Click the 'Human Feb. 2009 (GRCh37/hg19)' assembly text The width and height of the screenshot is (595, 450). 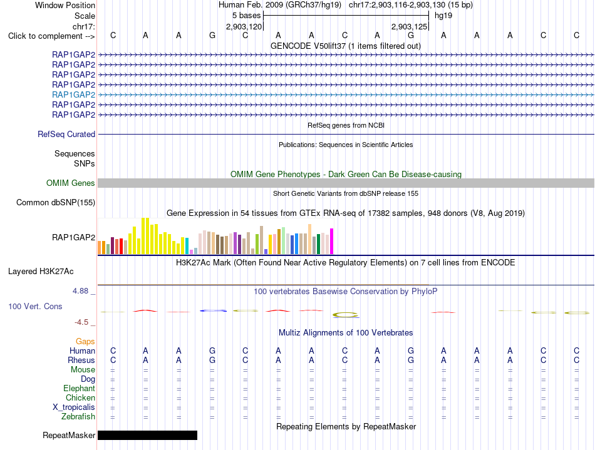coord(280,5)
